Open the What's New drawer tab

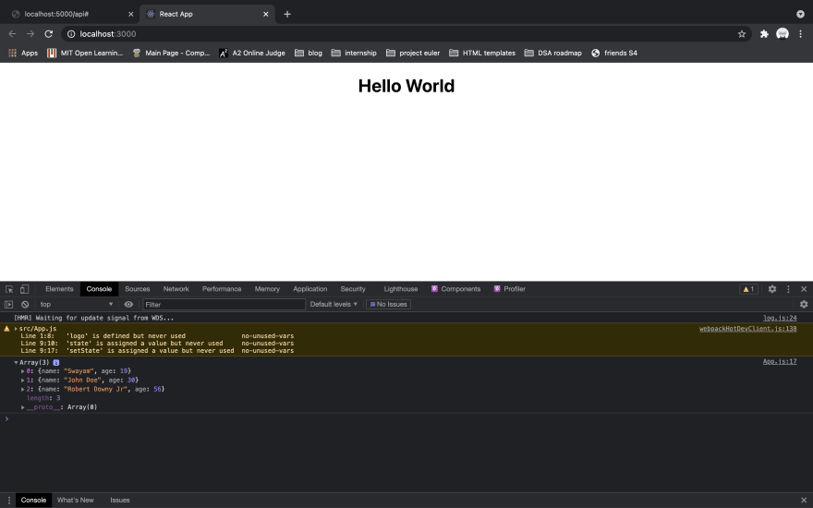[76, 501]
